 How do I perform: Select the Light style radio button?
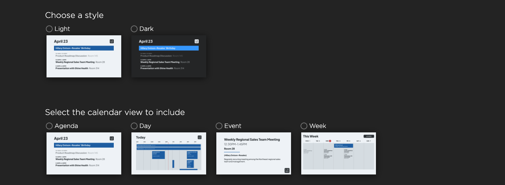click(49, 29)
